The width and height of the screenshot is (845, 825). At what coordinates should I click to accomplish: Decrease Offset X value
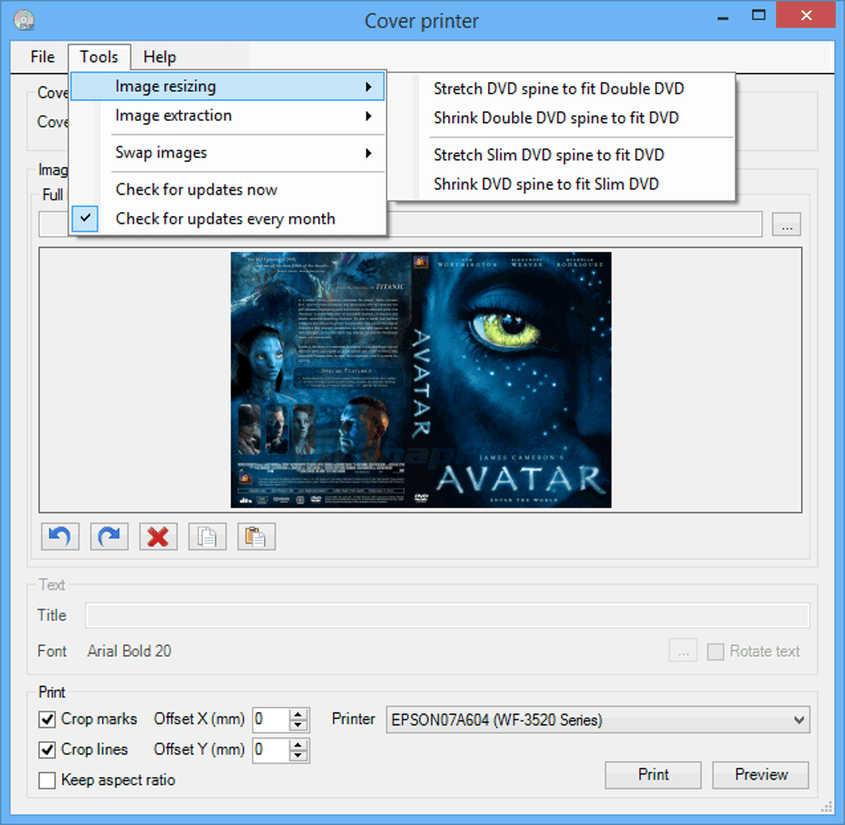297,726
